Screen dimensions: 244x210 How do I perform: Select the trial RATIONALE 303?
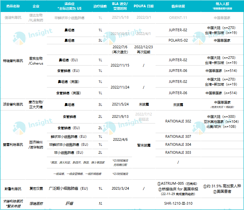click(x=178, y=153)
